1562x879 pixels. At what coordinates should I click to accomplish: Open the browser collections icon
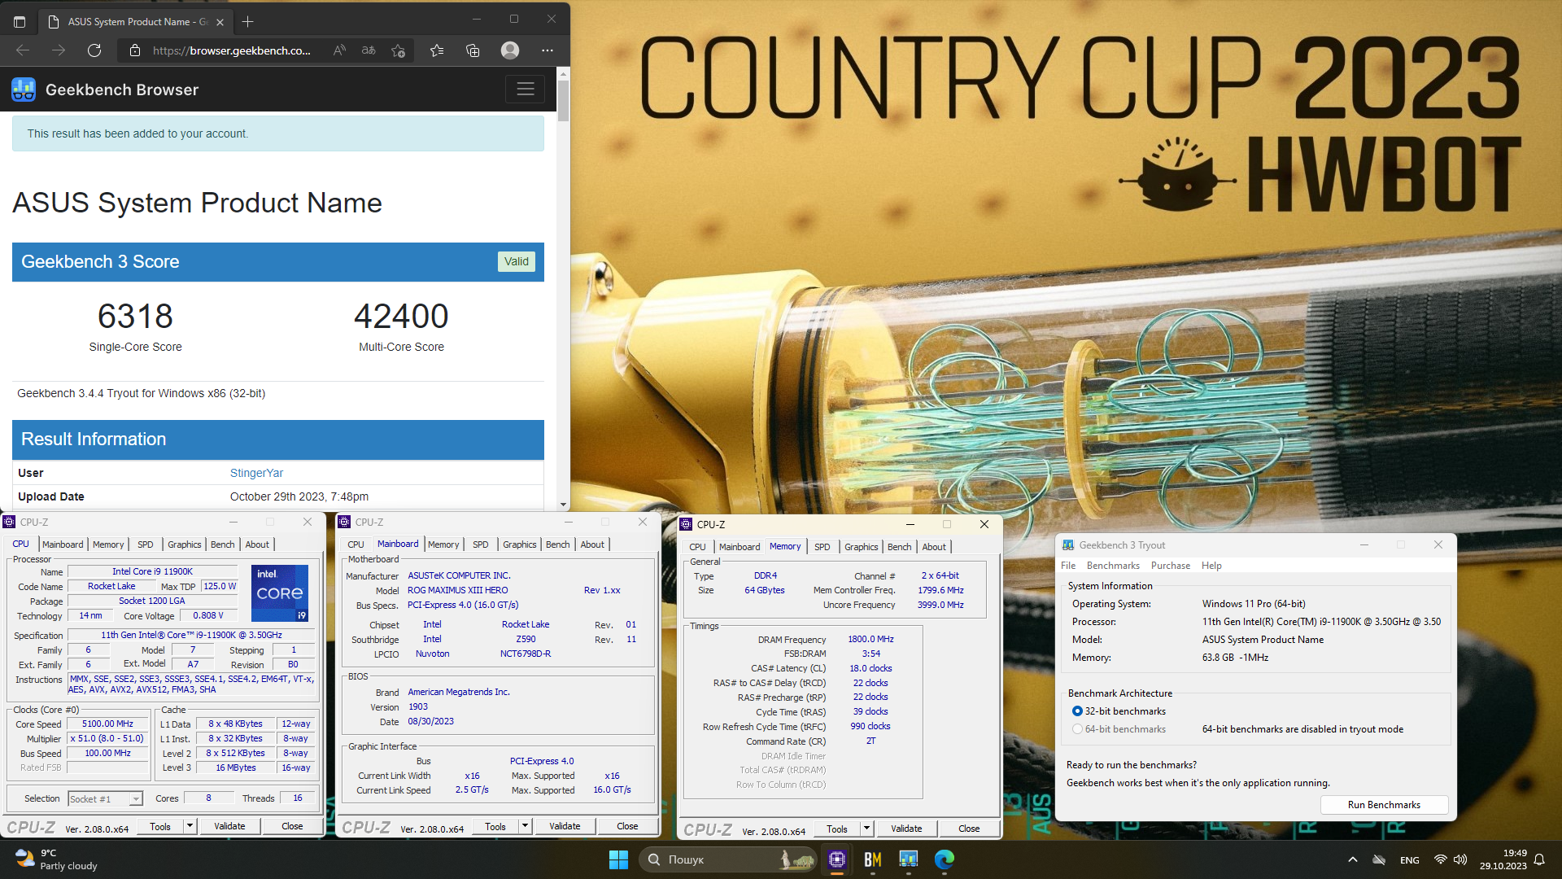pyautogui.click(x=473, y=50)
